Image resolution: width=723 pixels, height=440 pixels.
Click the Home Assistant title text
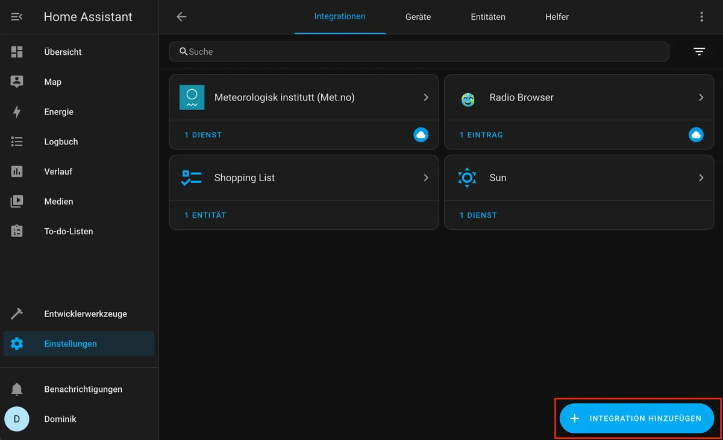coord(88,17)
